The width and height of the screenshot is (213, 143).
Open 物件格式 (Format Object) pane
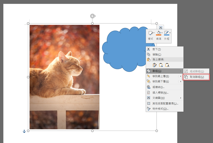[x=160, y=109]
